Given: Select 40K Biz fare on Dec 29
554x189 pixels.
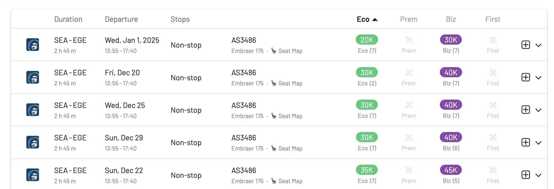Looking at the screenshot, I should pos(451,137).
